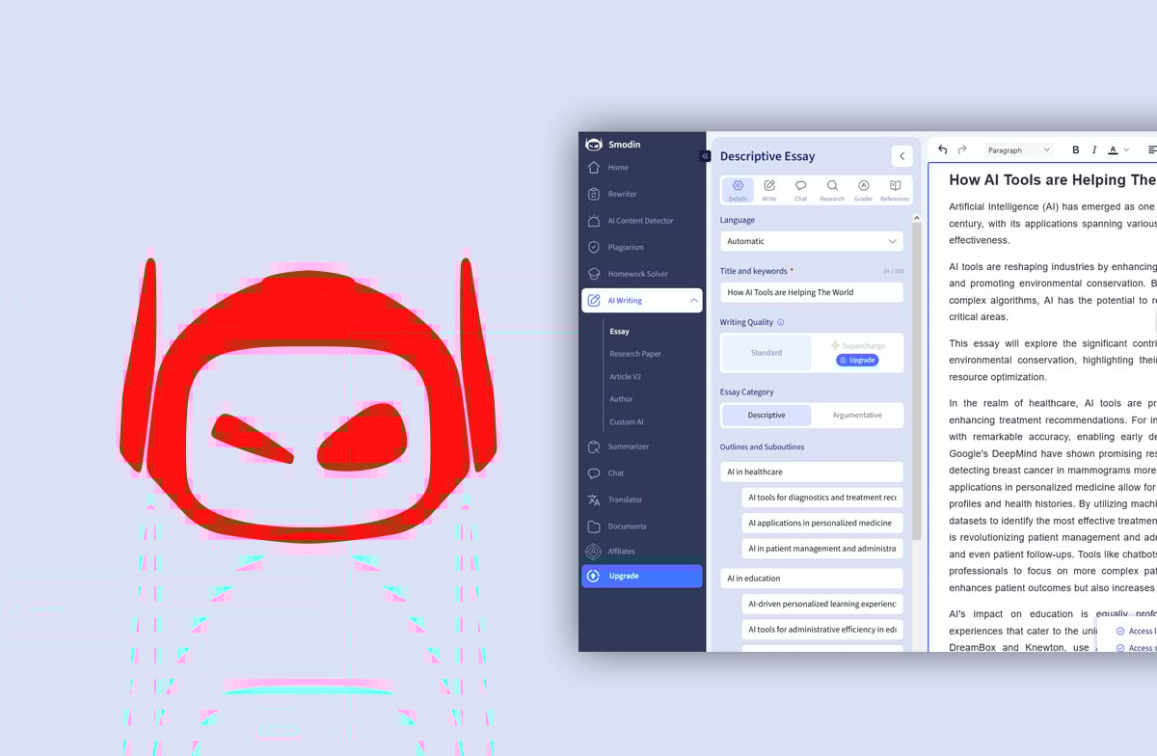
Task: Undo the last edit
Action: pyautogui.click(x=943, y=149)
